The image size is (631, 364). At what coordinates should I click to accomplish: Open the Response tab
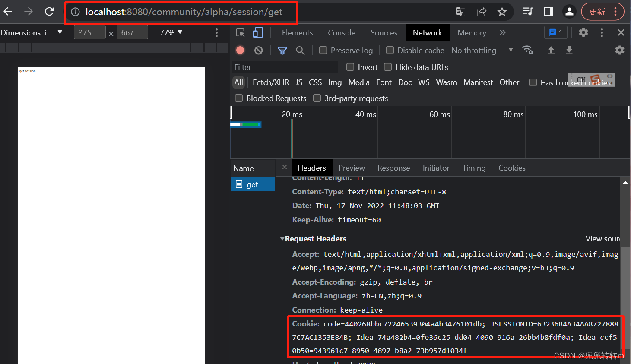coord(393,168)
